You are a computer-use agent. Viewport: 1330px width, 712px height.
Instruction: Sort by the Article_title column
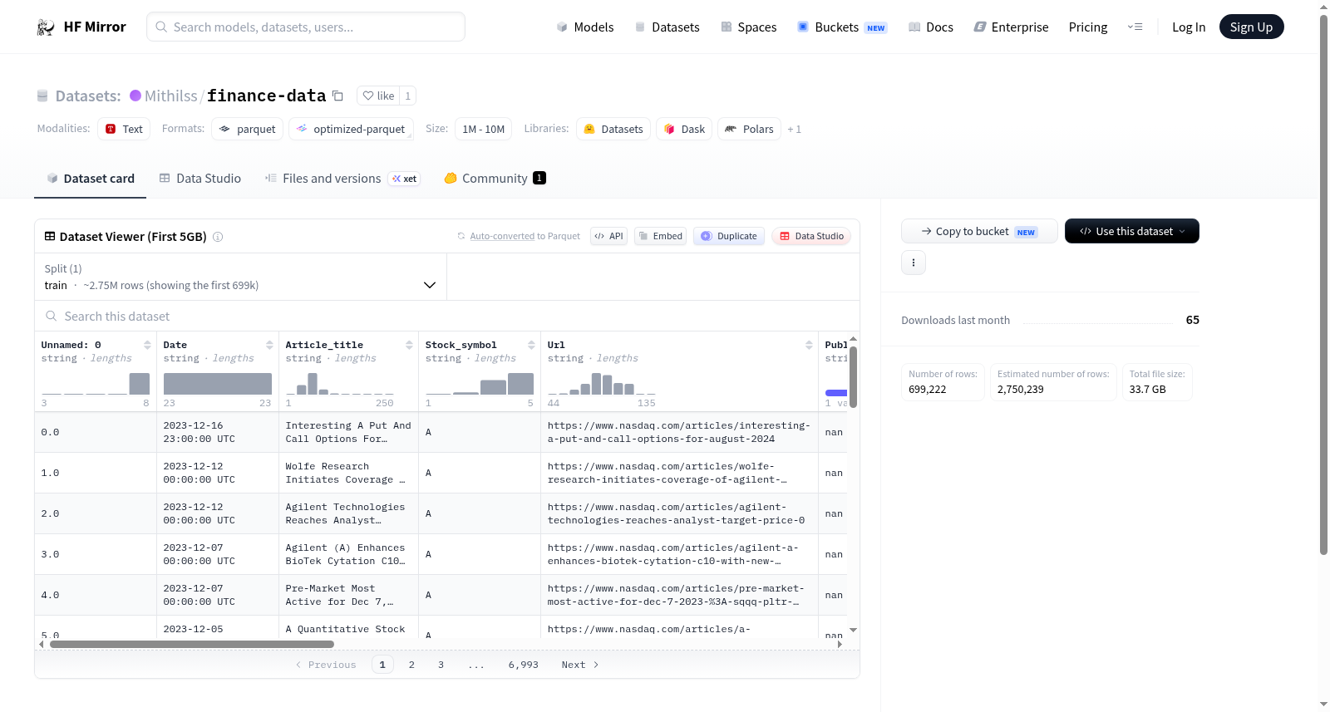[409, 345]
